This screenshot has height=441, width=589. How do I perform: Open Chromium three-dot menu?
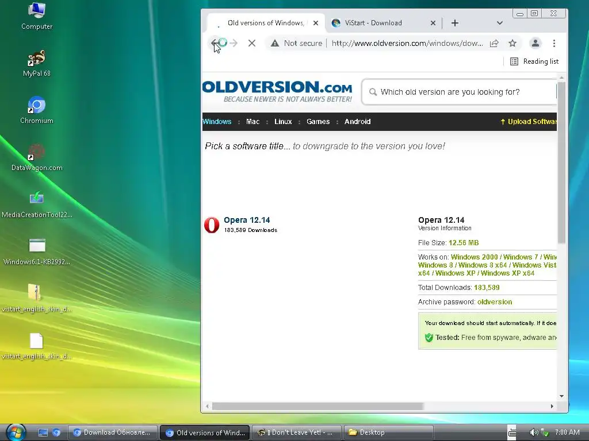pos(554,43)
